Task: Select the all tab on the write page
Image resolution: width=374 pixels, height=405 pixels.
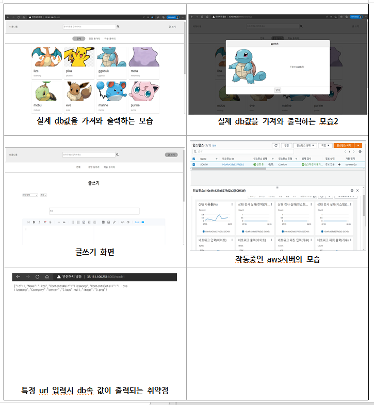Action: 78,167
